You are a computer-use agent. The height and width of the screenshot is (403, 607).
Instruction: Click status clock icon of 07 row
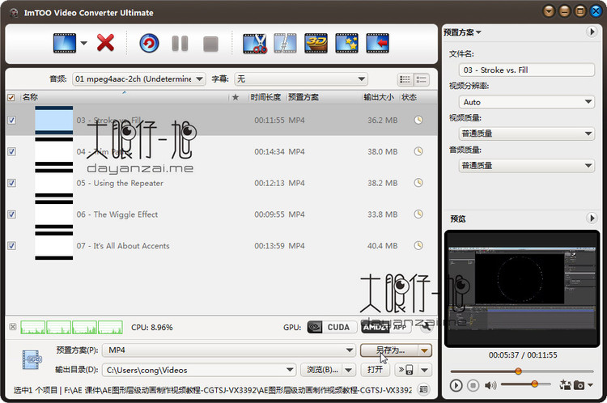(x=418, y=245)
